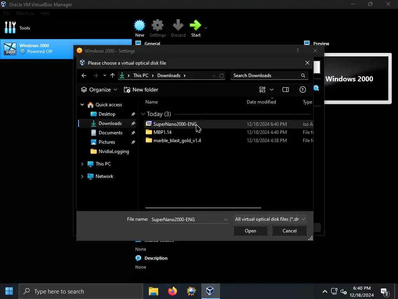This screenshot has height=299, width=398.
Task: Open the file type filter dropdown
Action: click(x=270, y=219)
